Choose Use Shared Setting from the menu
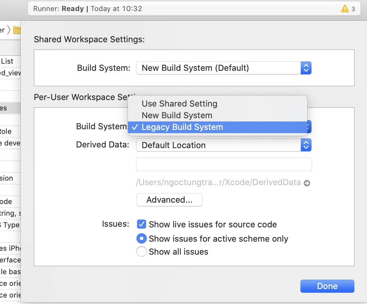This screenshot has height=304, width=367. point(180,104)
